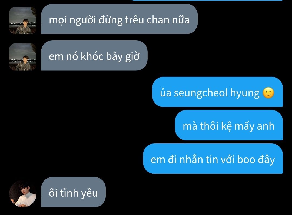Tap avatar next to 'em nó khóc bây giờ'

click(23, 57)
